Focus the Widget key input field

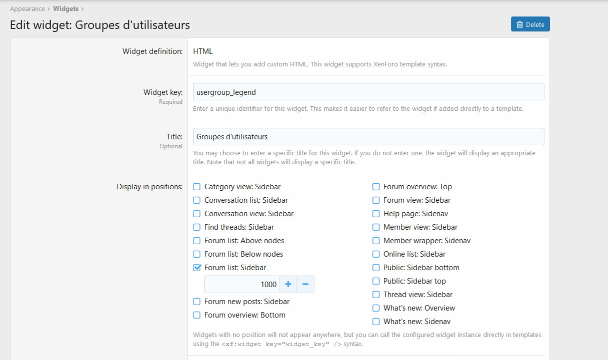tap(368, 92)
